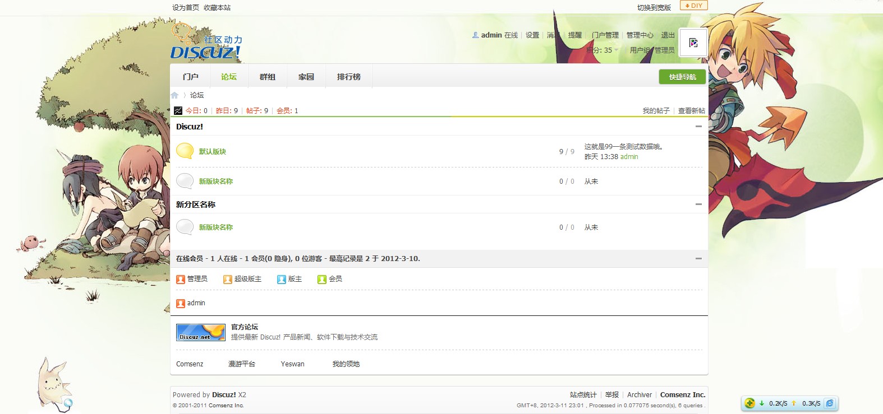Click 切换到宽版 link
Screen dimensions: 883x414
point(654,8)
